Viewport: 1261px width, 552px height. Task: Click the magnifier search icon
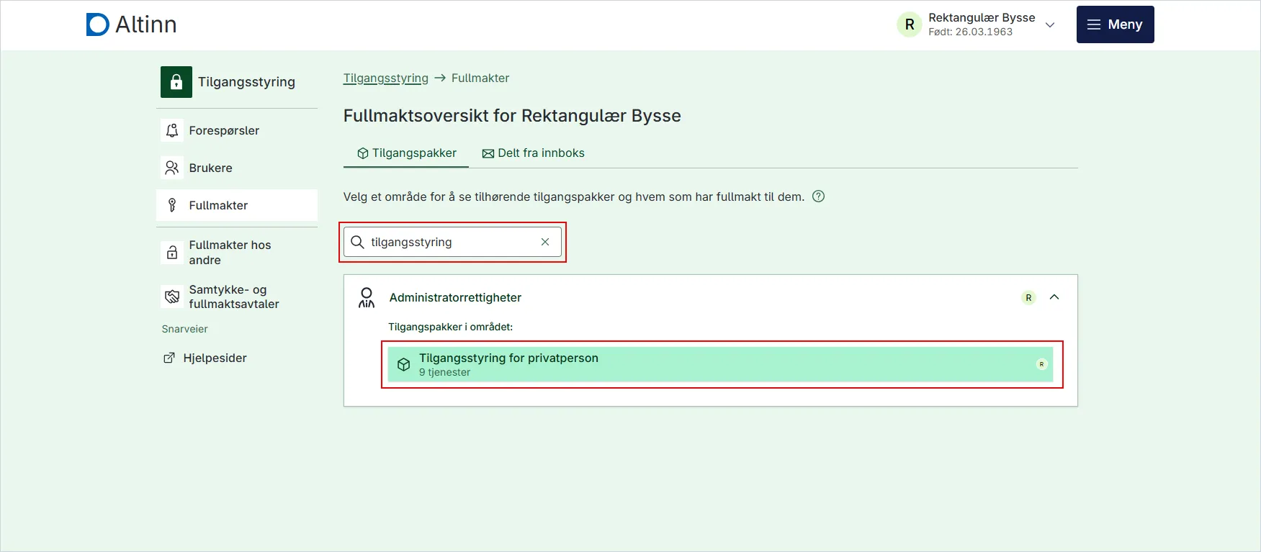pos(357,242)
